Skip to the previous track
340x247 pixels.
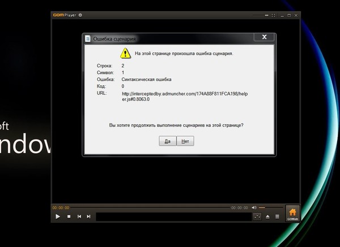[79, 216]
